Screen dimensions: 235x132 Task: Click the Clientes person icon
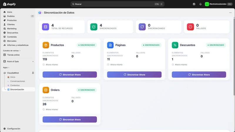(4, 24)
